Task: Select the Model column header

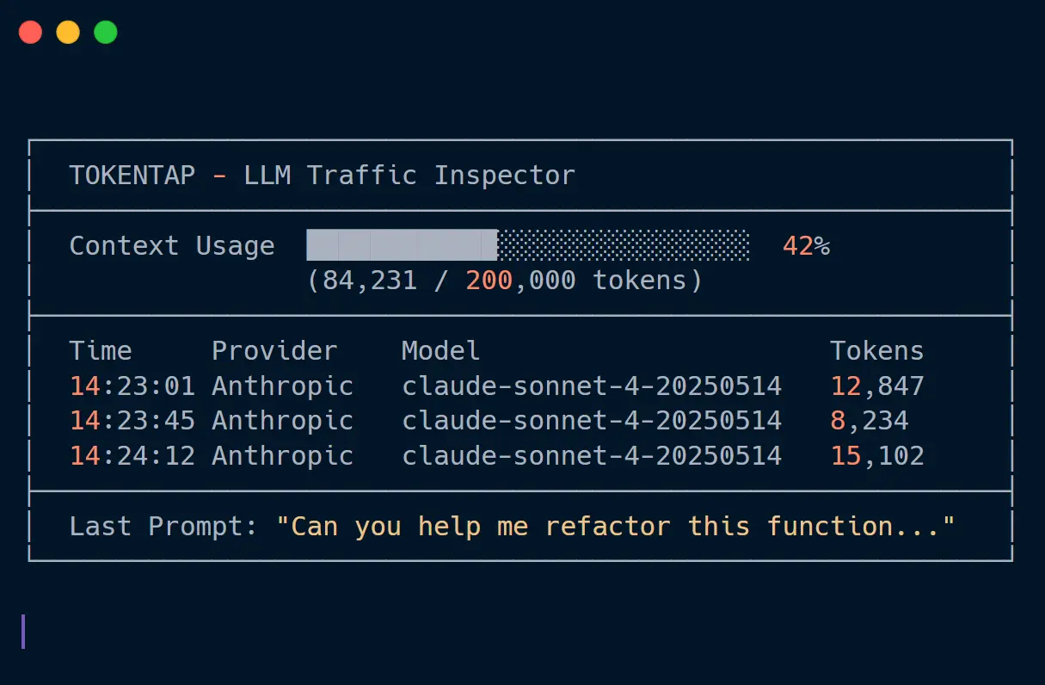Action: pyautogui.click(x=440, y=350)
